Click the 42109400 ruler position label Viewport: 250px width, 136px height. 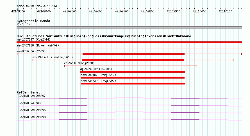pos(44,11)
